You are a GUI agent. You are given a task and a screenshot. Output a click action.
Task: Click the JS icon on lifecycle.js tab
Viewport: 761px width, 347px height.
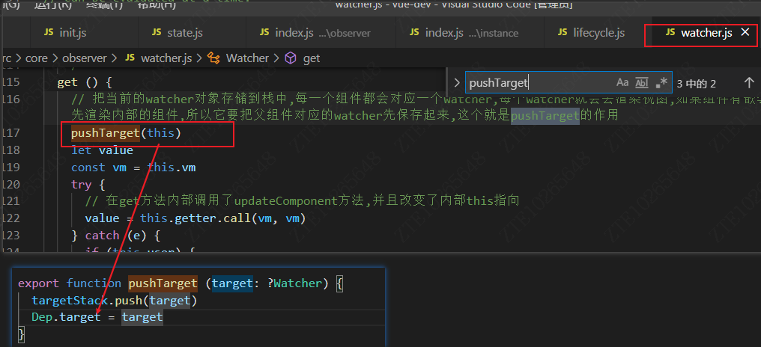tap(563, 32)
